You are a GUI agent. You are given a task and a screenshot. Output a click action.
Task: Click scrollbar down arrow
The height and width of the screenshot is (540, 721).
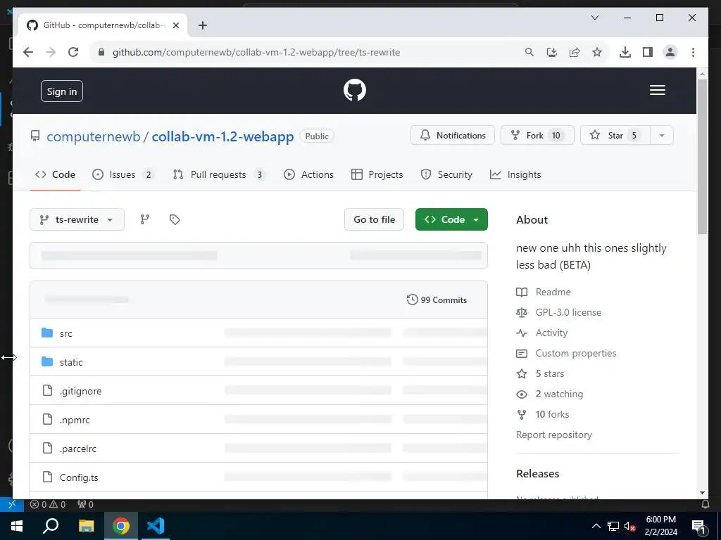point(702,493)
